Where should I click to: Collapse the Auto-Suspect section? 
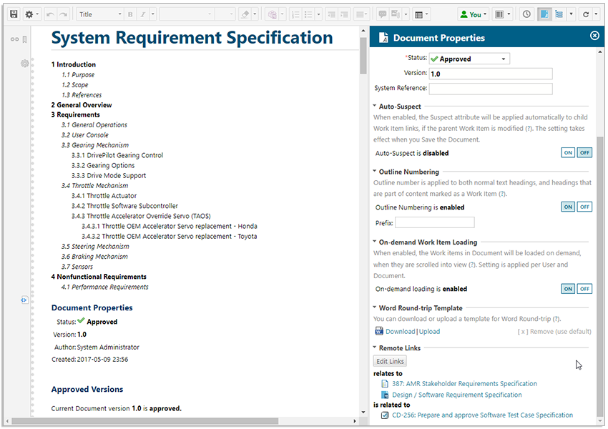pyautogui.click(x=375, y=106)
